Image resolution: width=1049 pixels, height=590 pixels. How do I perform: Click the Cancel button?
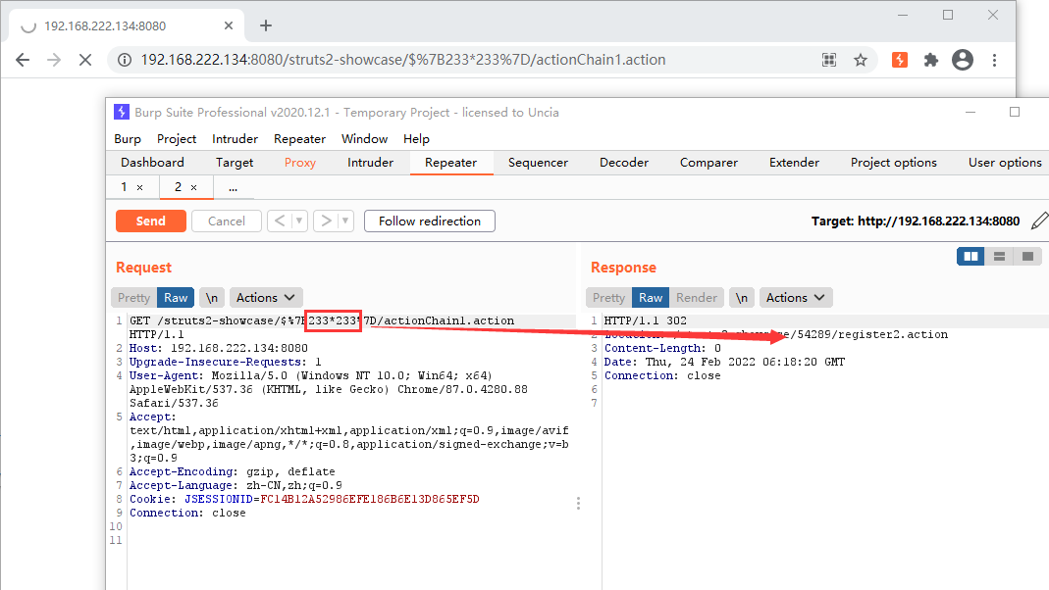[x=226, y=221]
